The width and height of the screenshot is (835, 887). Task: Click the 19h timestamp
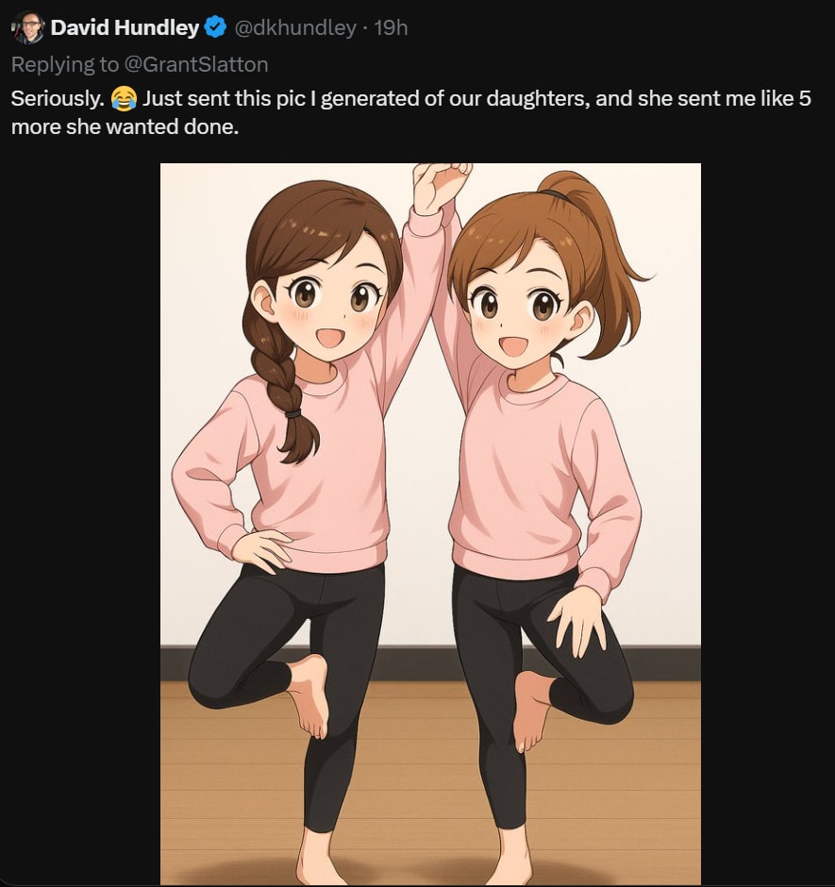click(391, 27)
